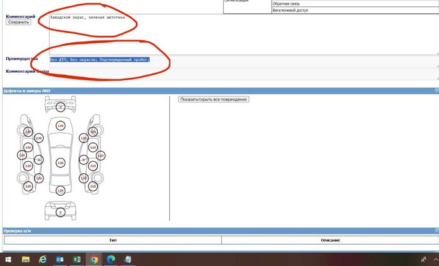Switch to Chrome in the taskbar
The width and height of the screenshot is (439, 266).
pos(94,260)
